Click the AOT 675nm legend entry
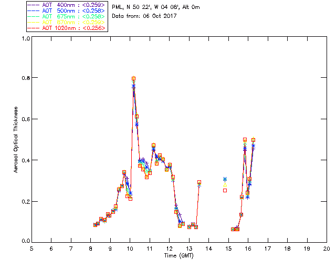 coord(67,16)
